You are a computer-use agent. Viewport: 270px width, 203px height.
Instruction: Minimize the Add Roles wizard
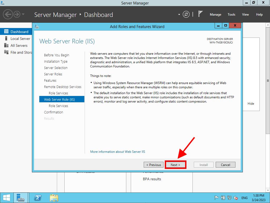[218, 26]
